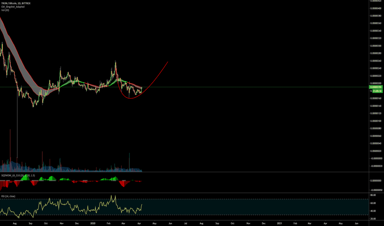Screen dimensions: 384x226
Task: Select the Vol (20) indicator label
Action: (x=5, y=10)
